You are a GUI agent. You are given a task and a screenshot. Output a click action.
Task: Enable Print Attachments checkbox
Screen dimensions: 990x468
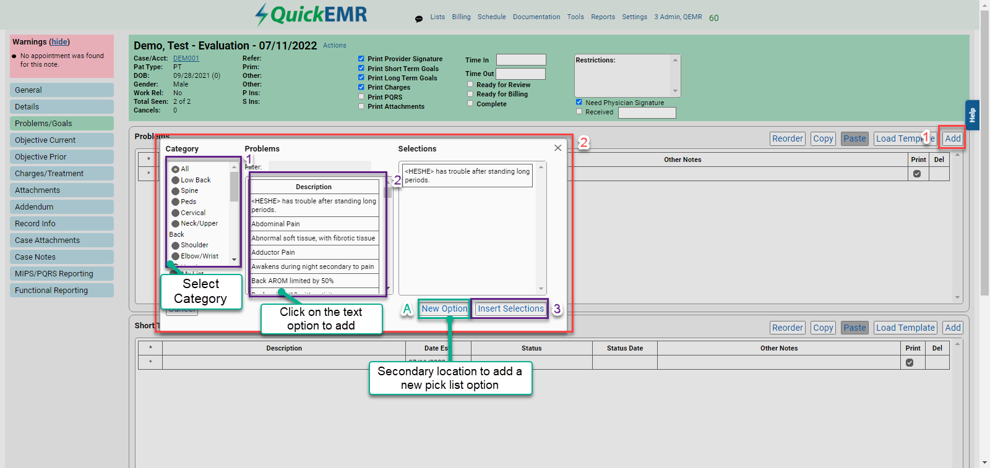(x=361, y=106)
